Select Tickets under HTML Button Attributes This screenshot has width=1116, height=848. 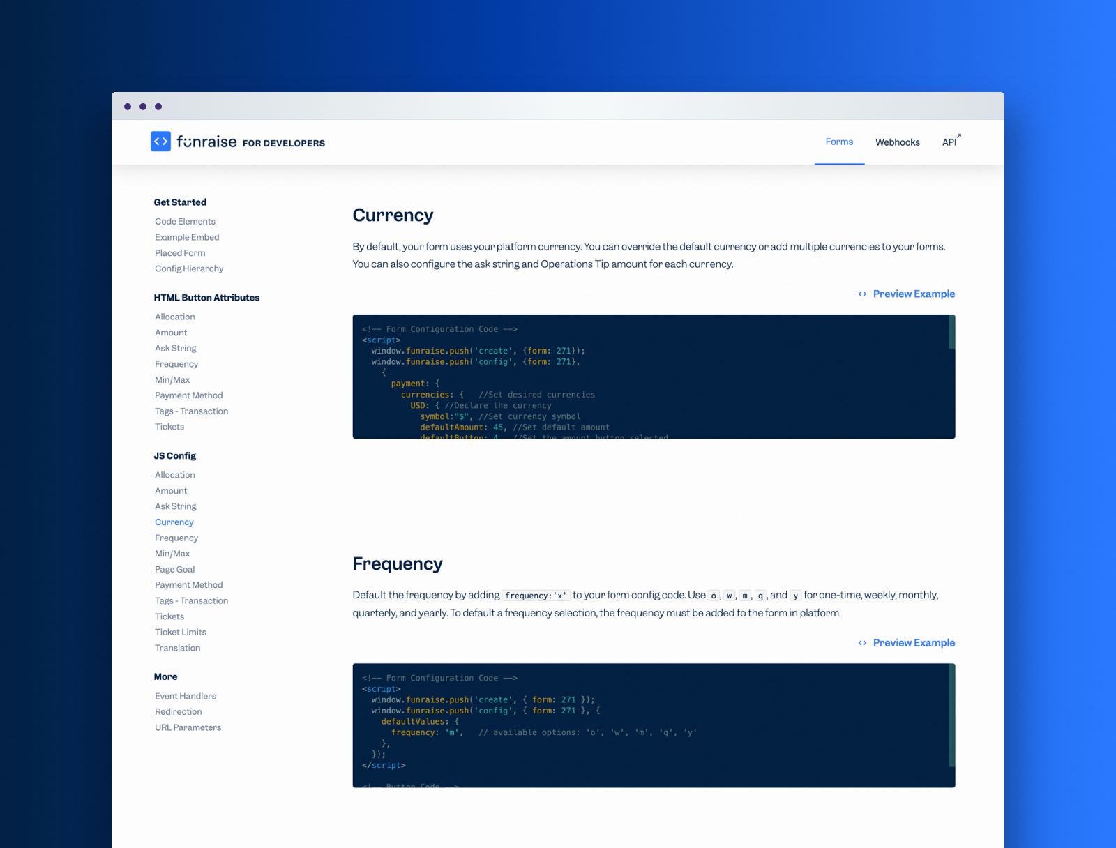tap(169, 427)
